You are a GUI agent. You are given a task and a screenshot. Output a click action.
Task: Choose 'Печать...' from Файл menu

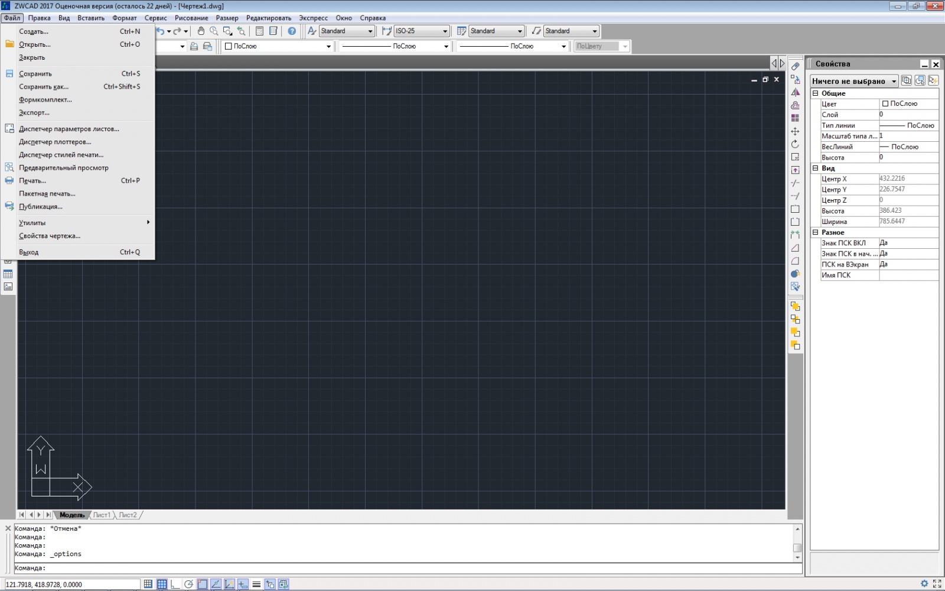78,181
